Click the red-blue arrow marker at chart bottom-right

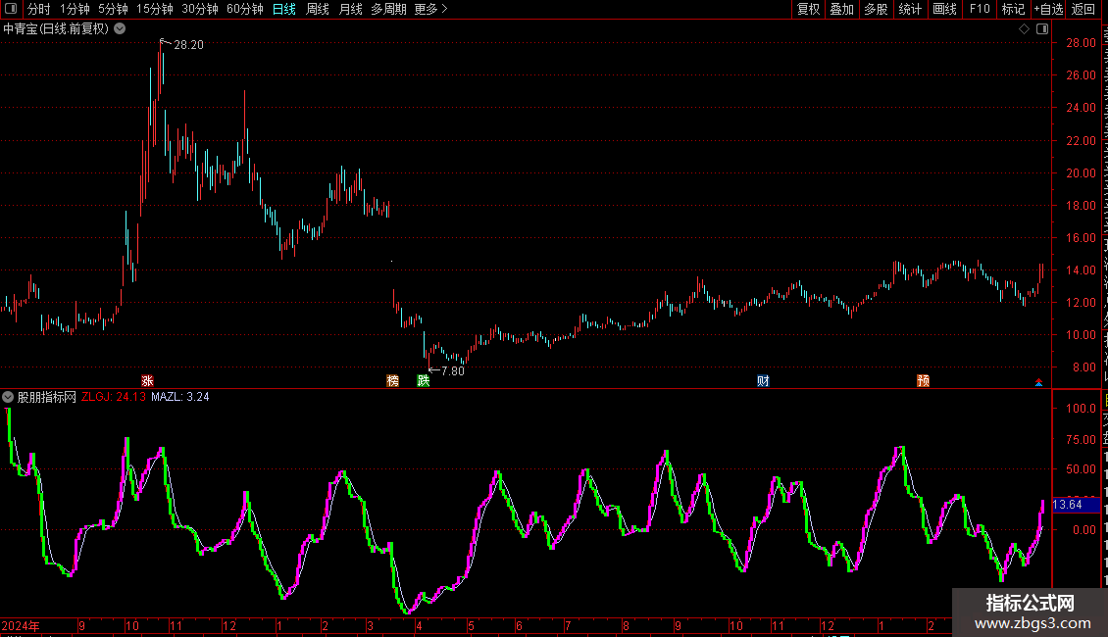[x=1038, y=382]
